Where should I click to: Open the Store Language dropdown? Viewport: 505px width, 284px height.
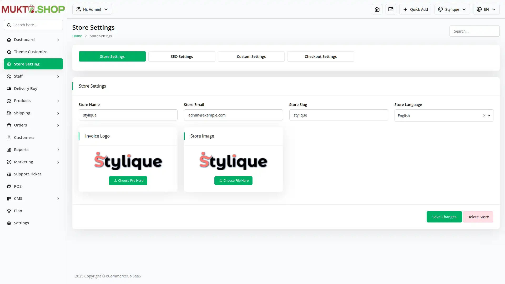point(489,115)
